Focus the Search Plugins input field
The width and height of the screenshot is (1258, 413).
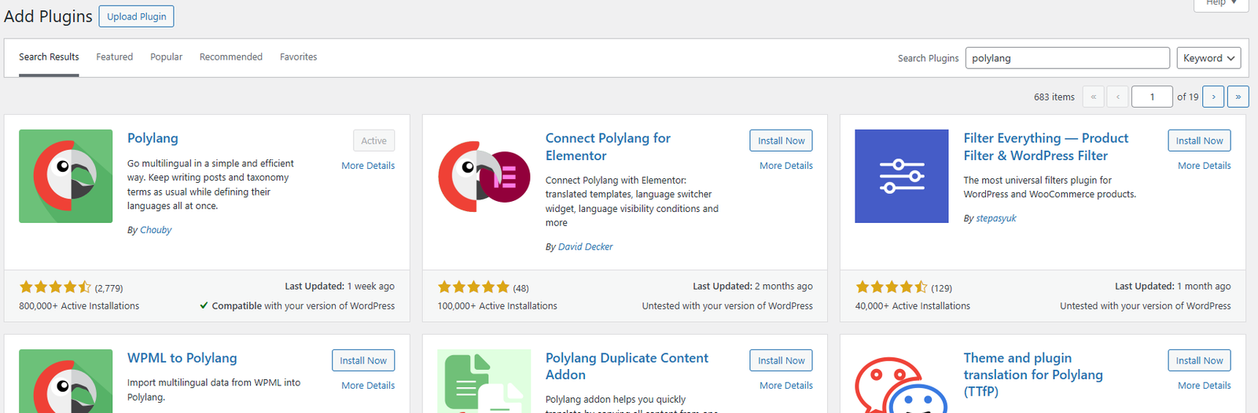pyautogui.click(x=1068, y=58)
